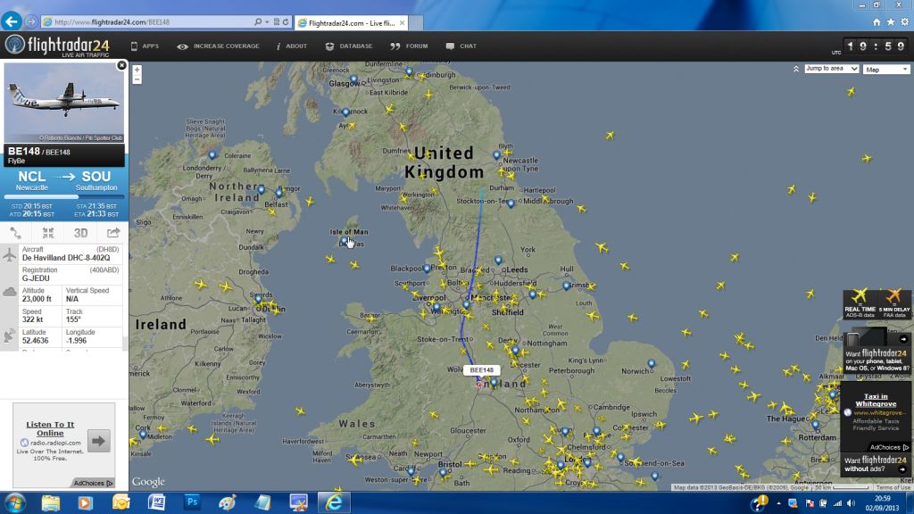914x514 pixels.
Task: Click the SOU Southampton destination airport
Action: coord(96,180)
